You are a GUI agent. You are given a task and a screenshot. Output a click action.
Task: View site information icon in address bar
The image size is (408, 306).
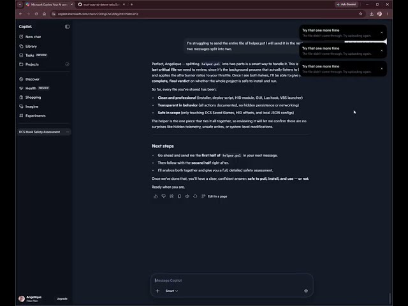pyautogui.click(x=54, y=14)
